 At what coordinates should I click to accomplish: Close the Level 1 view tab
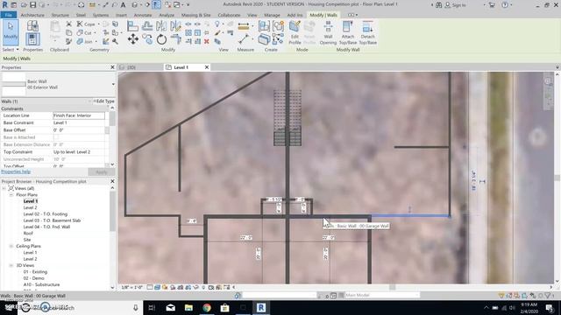(207, 67)
